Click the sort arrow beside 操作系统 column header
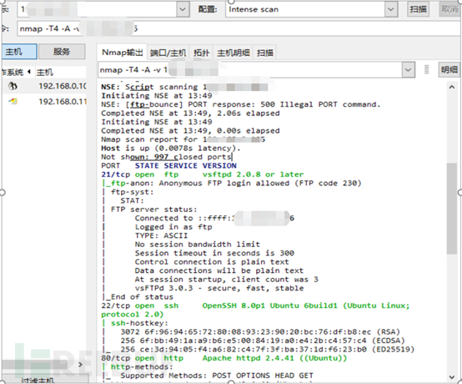The image size is (462, 384). (29, 71)
